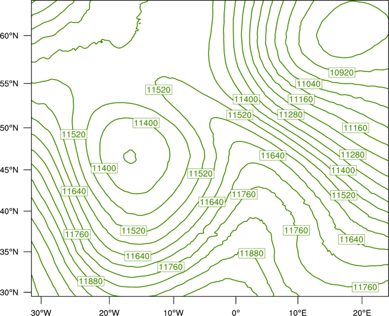
Task: Click the 11040 contour label
Action: [x=309, y=84]
